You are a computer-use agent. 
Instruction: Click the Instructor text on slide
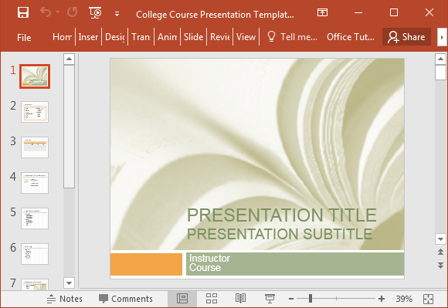[x=210, y=258]
